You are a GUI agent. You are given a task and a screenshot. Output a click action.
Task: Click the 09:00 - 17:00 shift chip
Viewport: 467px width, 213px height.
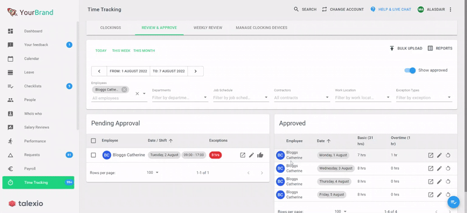(194, 155)
